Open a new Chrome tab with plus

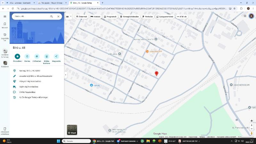102,3
